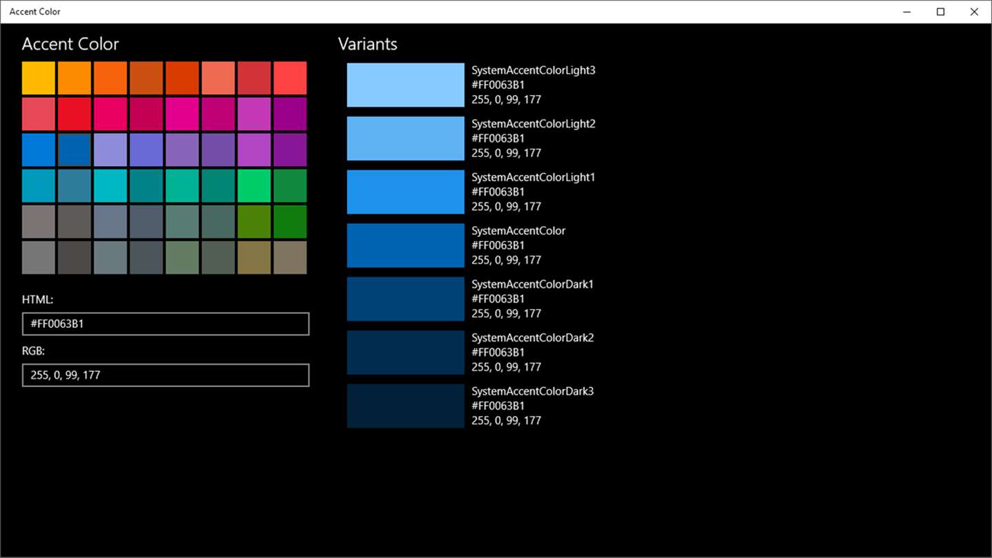This screenshot has height=558, width=992.
Task: Click the HTML hex value input field
Action: point(165,324)
